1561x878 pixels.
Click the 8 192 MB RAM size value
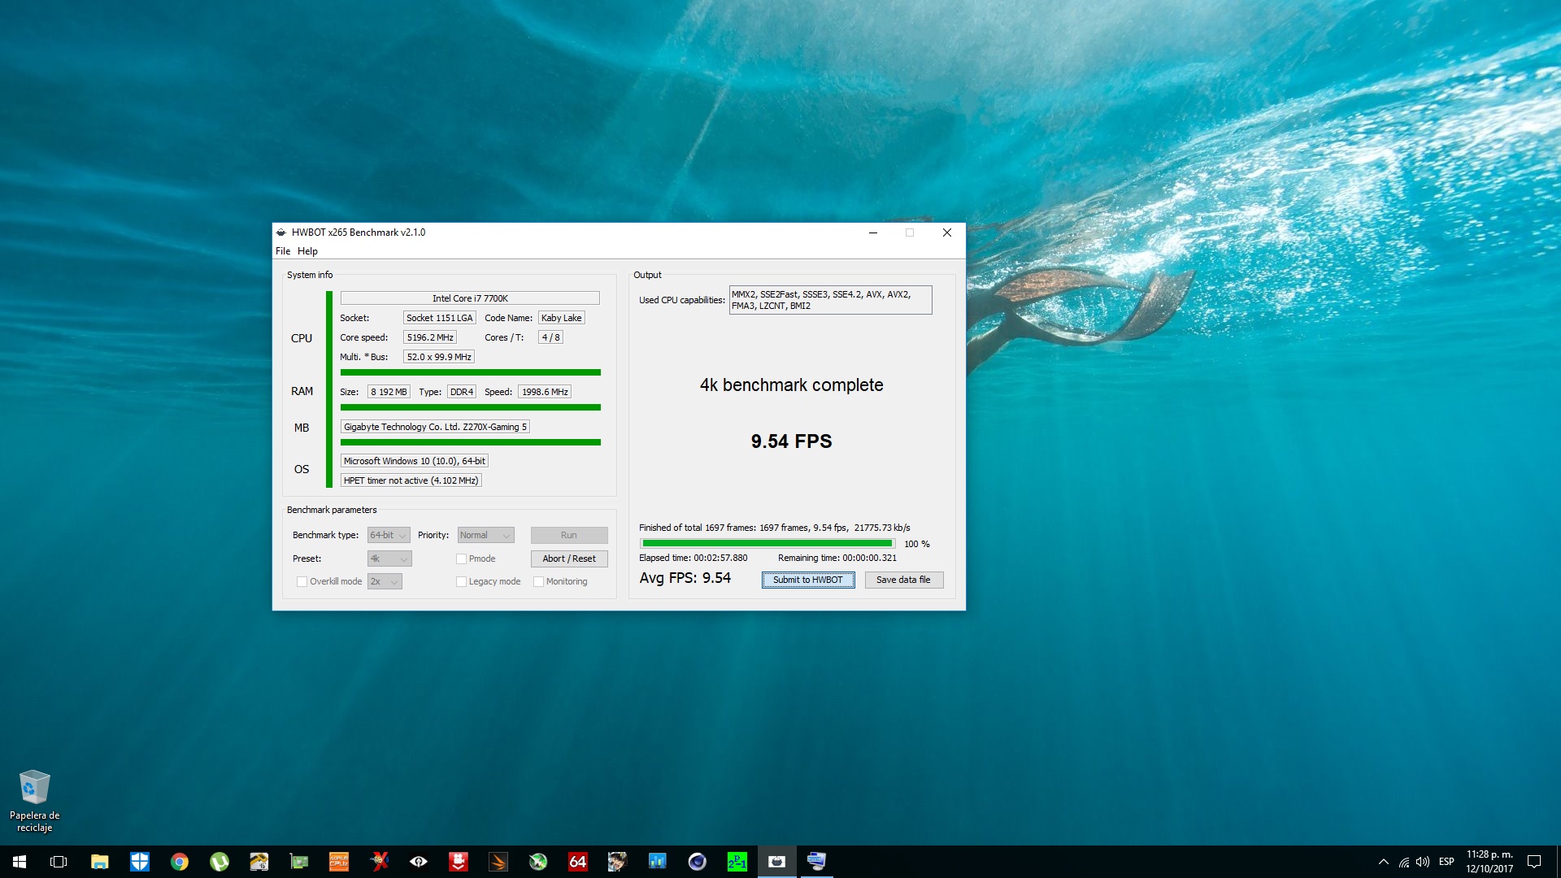pyautogui.click(x=389, y=392)
